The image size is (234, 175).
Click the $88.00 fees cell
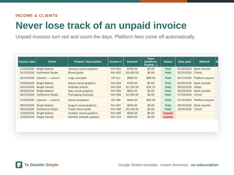[x=151, y=78]
